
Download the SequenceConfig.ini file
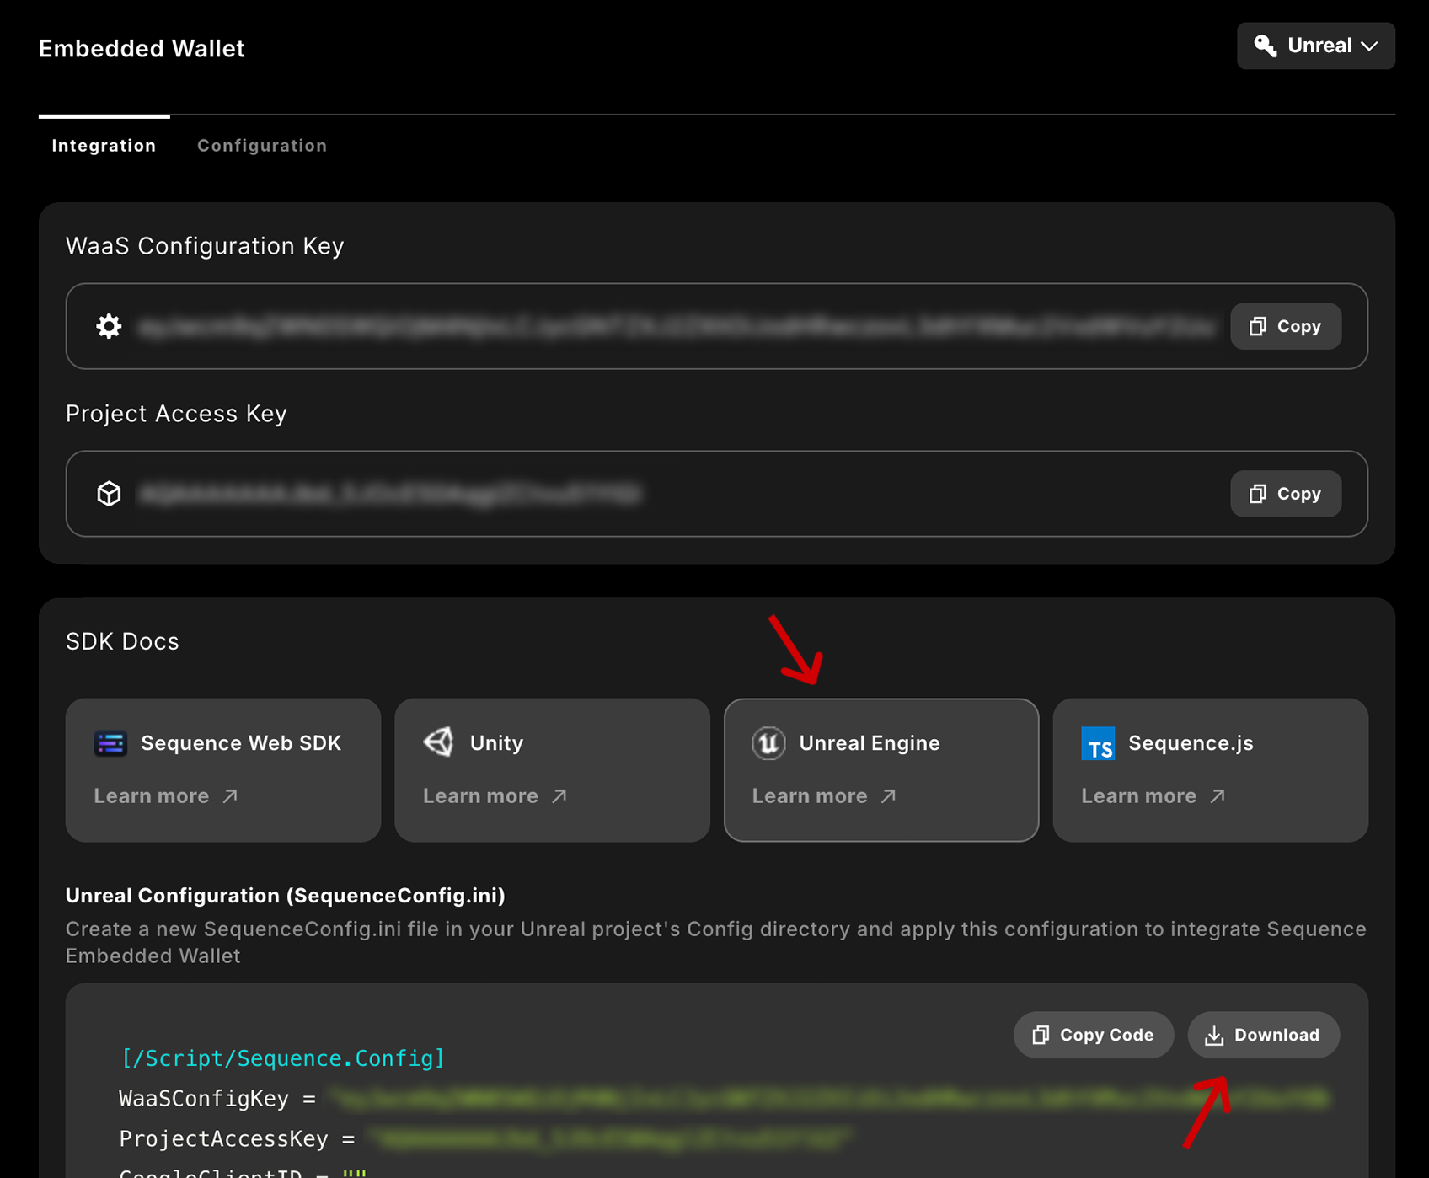click(x=1264, y=1035)
